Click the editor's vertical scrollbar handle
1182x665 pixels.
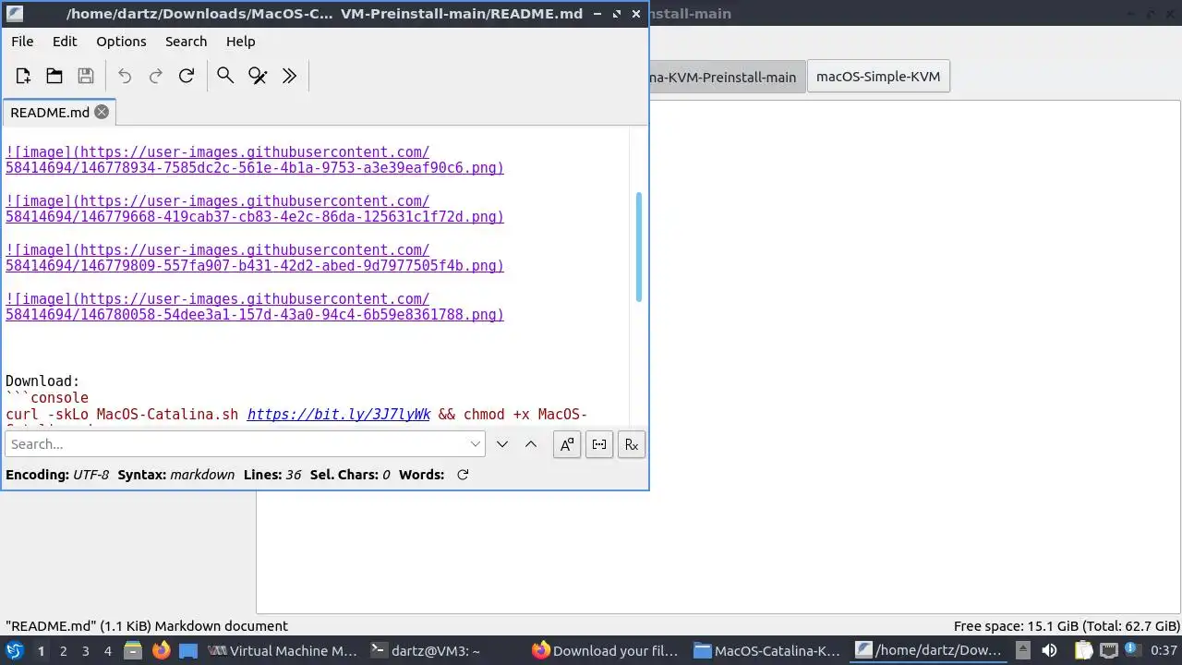(x=638, y=247)
